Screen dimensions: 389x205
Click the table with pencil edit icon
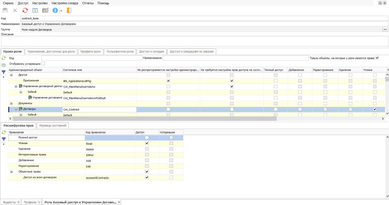click(45, 10)
